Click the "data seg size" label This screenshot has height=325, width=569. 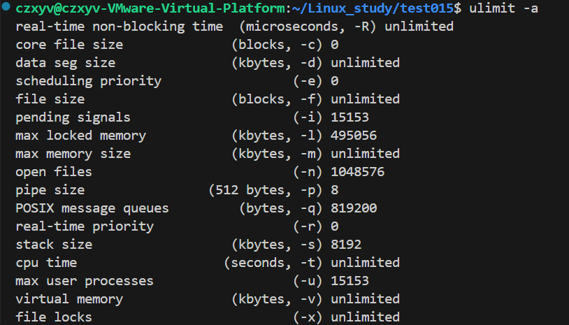point(65,63)
